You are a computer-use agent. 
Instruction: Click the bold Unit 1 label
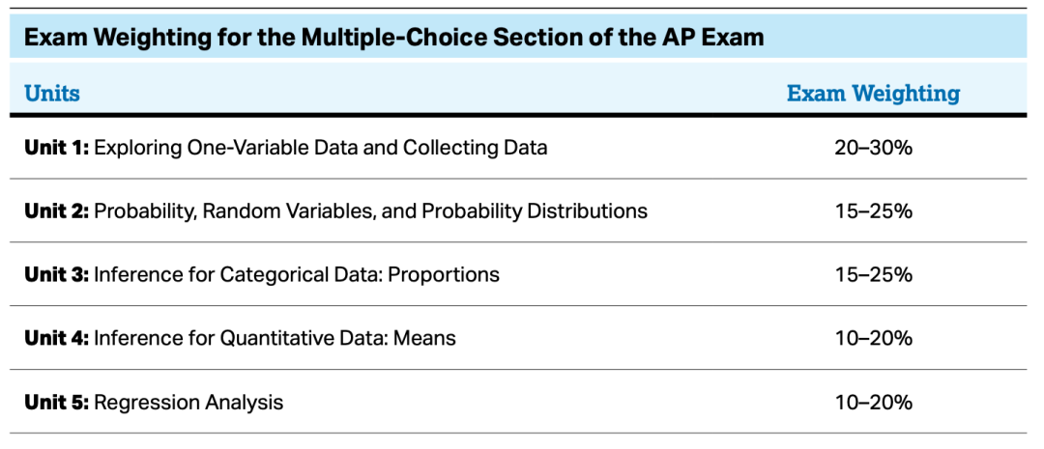point(57,147)
